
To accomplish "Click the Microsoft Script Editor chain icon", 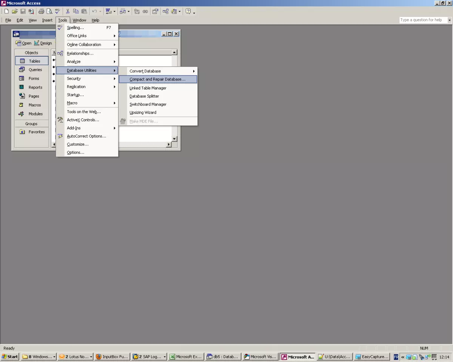I will 145,11.
